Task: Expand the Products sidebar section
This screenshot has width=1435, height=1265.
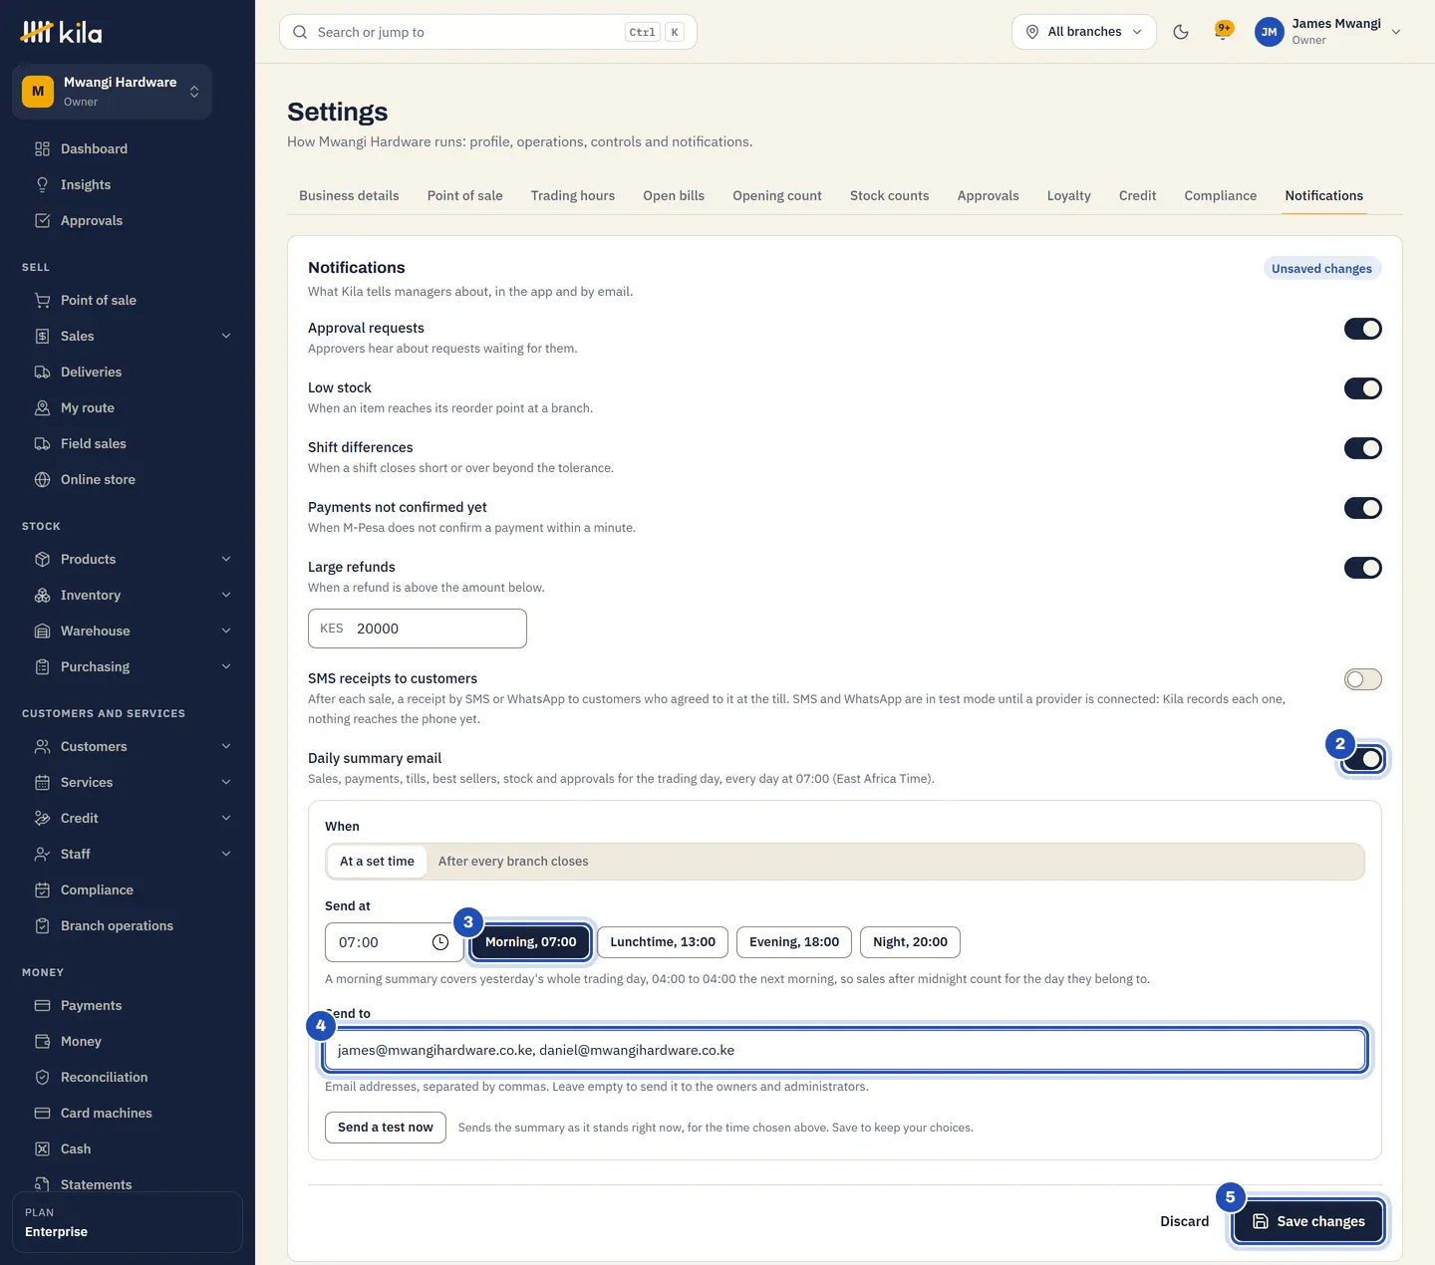Action: pyautogui.click(x=226, y=559)
